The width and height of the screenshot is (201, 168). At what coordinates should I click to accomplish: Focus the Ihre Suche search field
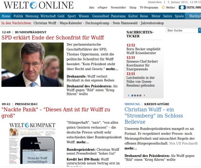tap(182, 30)
